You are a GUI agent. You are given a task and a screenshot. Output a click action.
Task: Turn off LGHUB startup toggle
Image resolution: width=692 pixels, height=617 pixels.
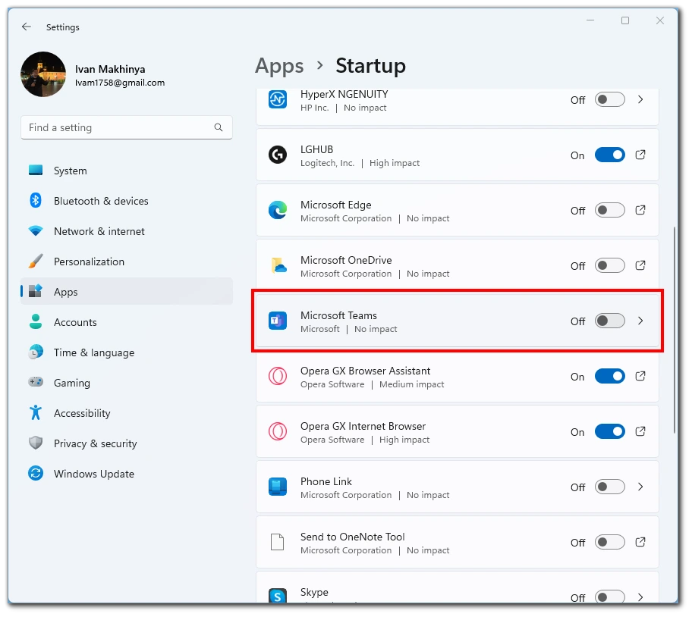click(609, 155)
